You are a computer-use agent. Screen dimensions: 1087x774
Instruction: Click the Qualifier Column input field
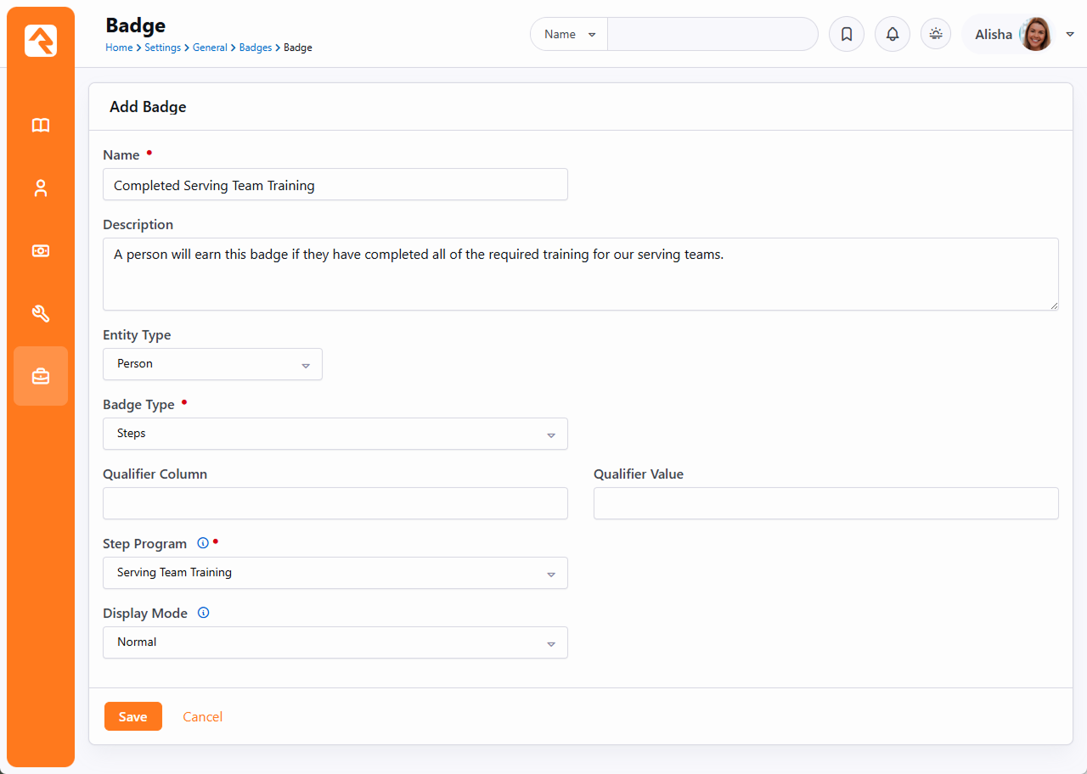coord(335,503)
